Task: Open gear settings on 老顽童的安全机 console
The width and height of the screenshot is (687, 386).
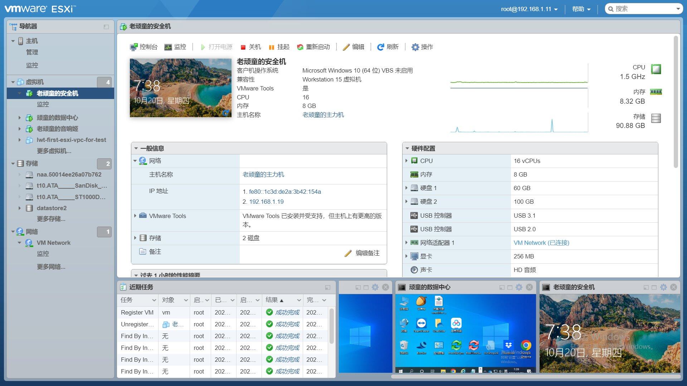Action: click(x=663, y=287)
